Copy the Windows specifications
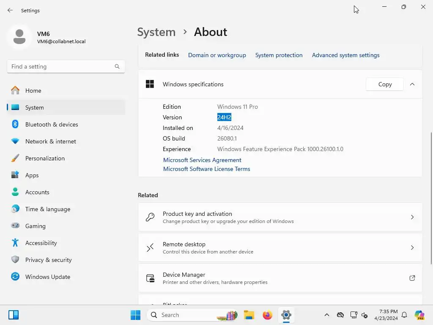This screenshot has width=433, height=325. pyautogui.click(x=385, y=84)
